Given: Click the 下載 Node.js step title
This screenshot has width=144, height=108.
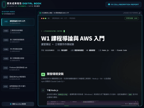Looking at the screenshot, I should pyautogui.click(x=53, y=90).
